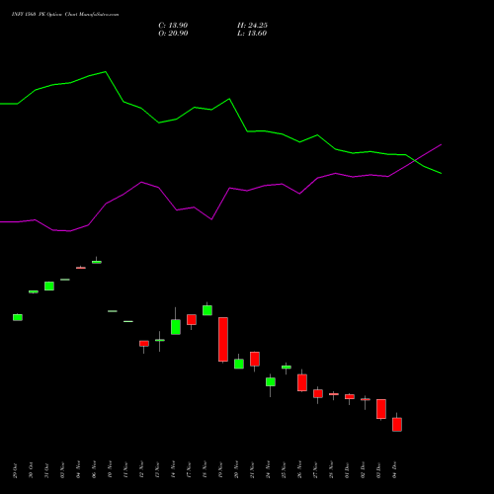Click the '01 Dec' date label
Viewport: 494px width, 494px height.
[347, 470]
